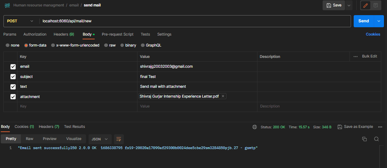This screenshot has width=387, height=168.
Task: Click the Cookies link
Action: (373, 34)
